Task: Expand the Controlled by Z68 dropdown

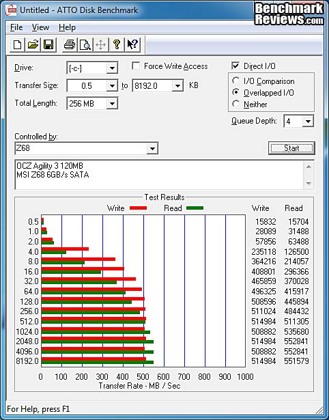Action: coord(152,148)
